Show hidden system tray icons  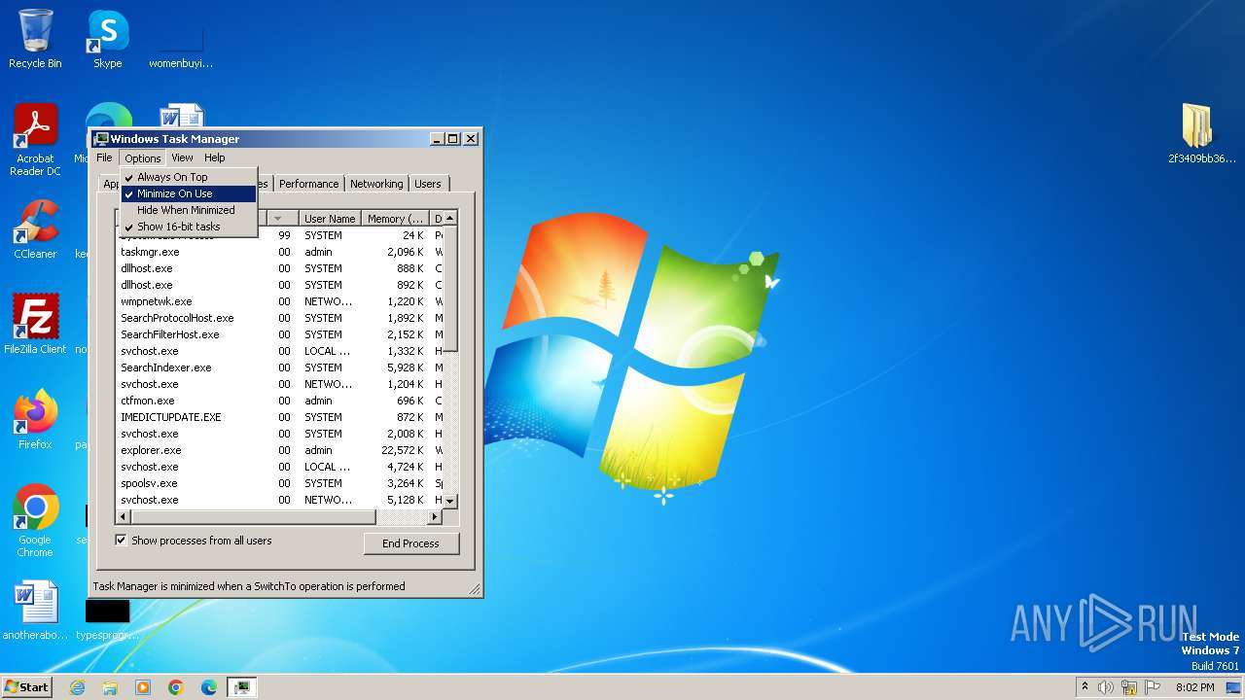point(1085,686)
